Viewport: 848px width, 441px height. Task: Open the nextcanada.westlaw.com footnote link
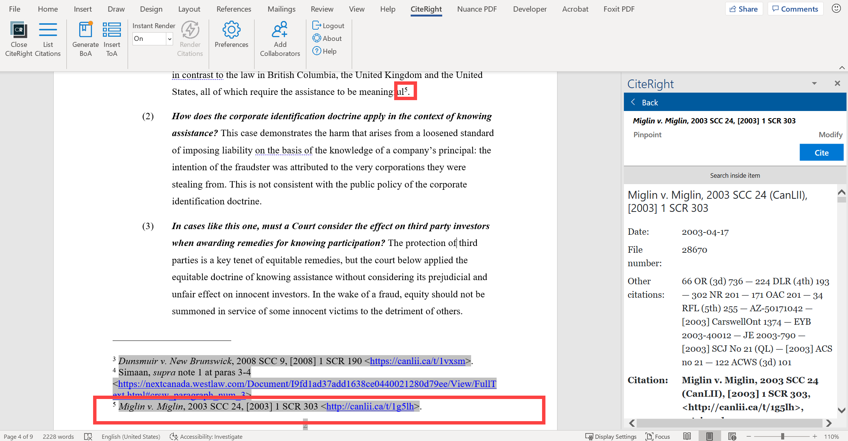307,384
